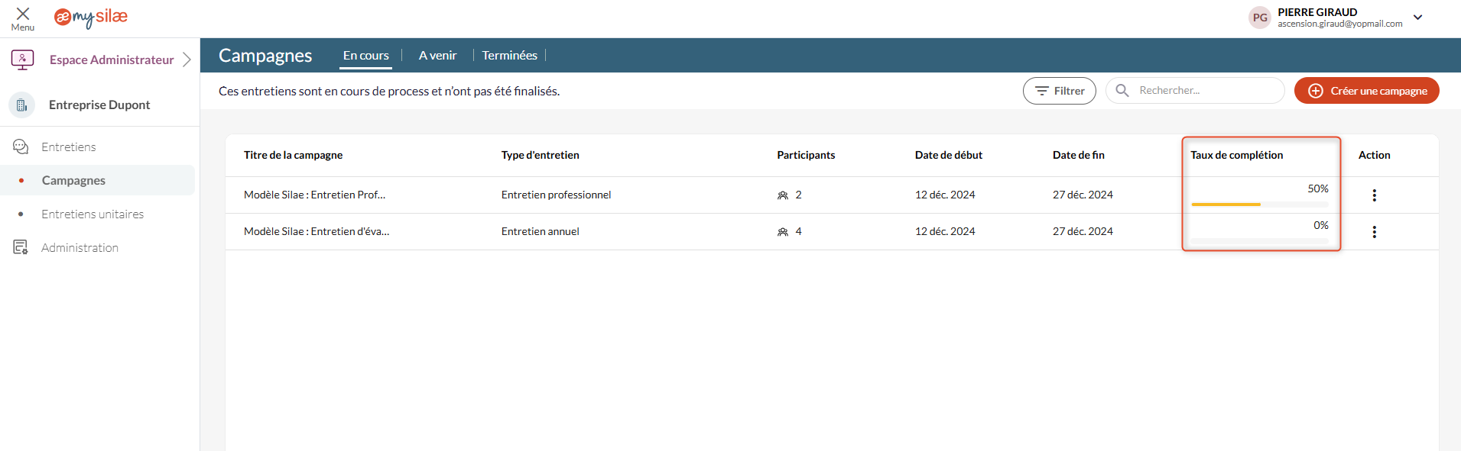Image resolution: width=1461 pixels, height=451 pixels.
Task: Open actions menu for Entretien professionnel row
Action: [1375, 195]
